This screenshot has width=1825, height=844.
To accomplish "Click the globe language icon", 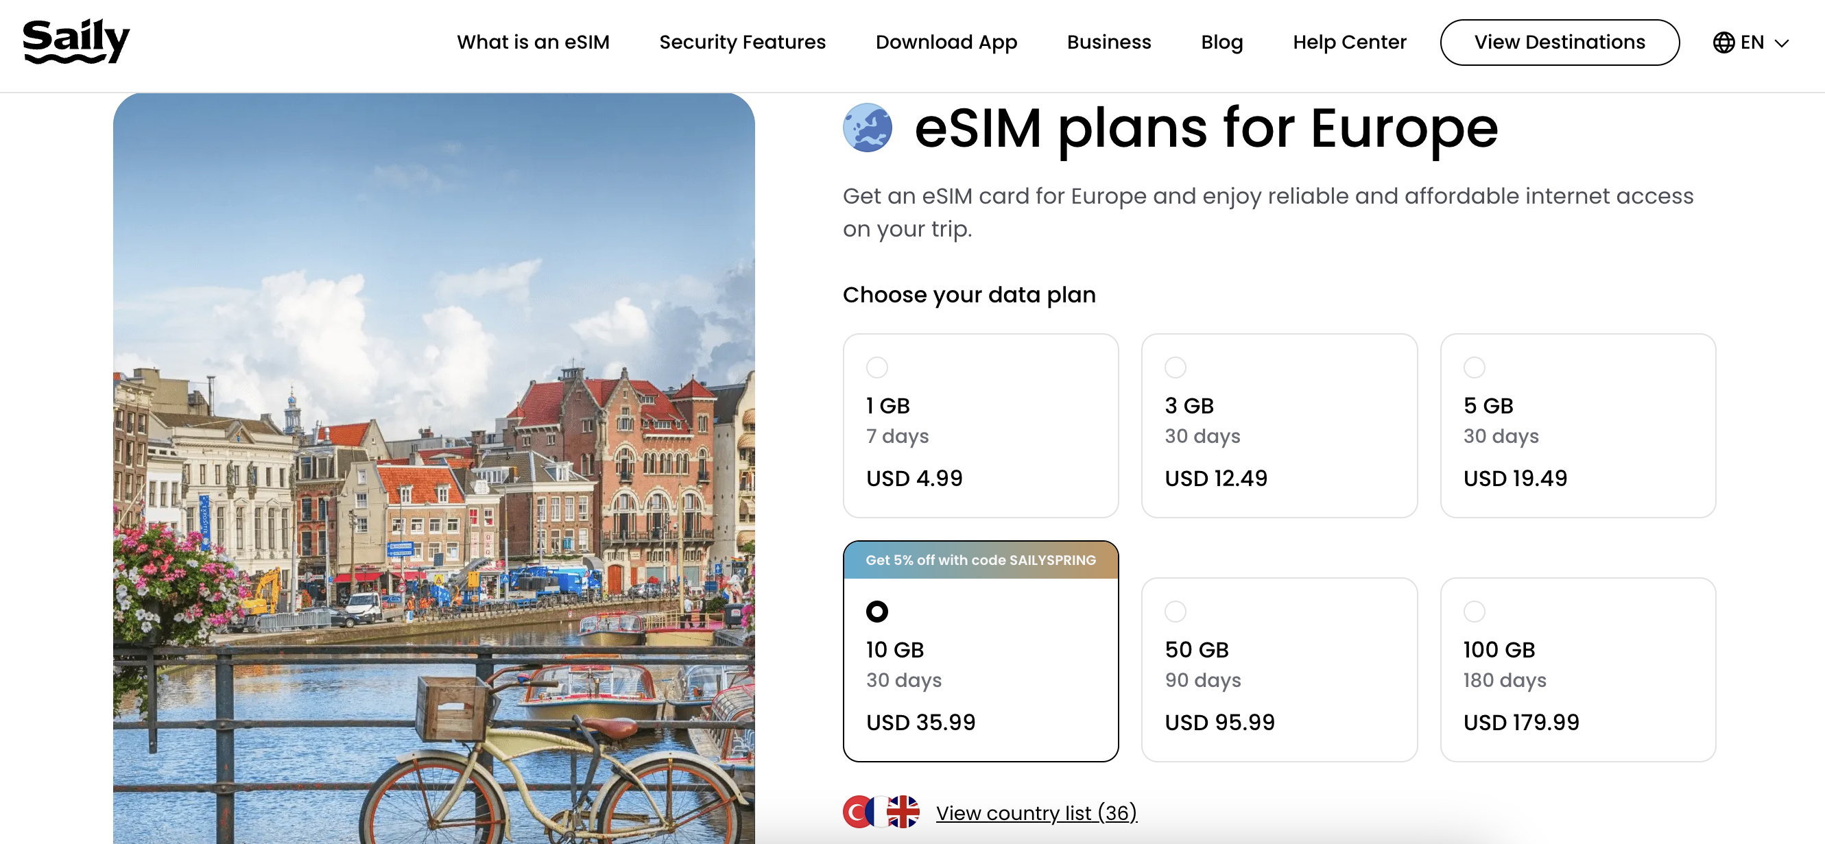I will [x=1723, y=43].
